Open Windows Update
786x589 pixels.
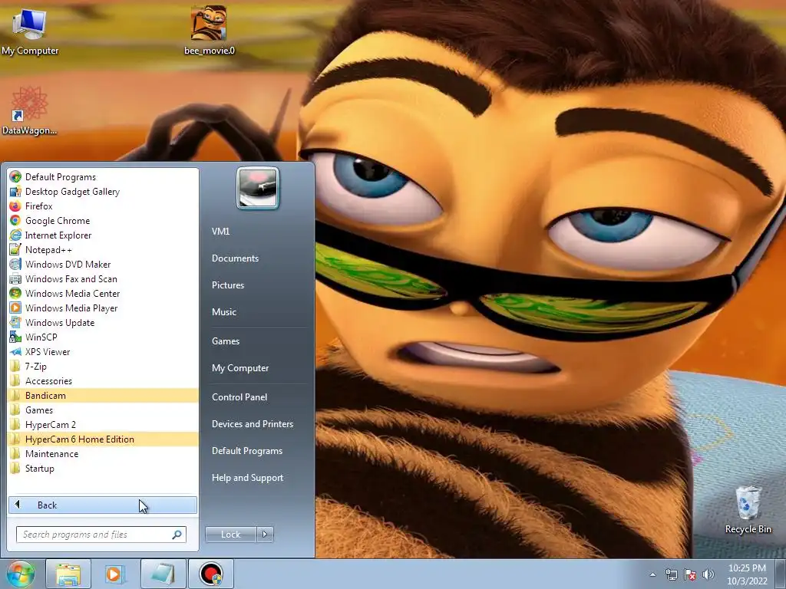click(103, 322)
